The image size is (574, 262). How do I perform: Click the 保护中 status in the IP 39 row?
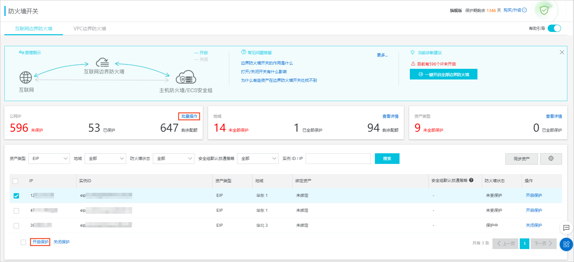click(x=492, y=225)
